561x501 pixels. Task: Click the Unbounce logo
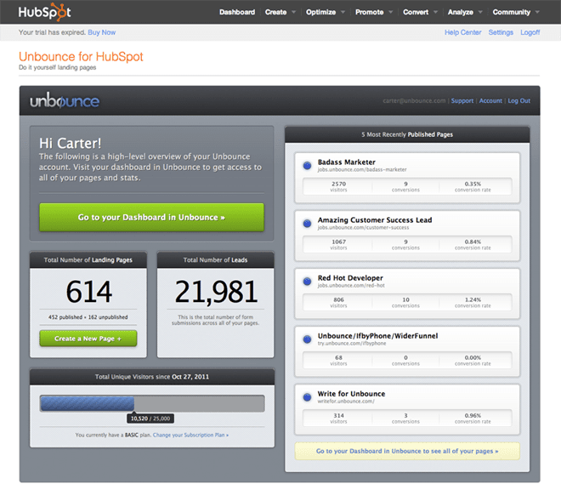(x=65, y=101)
